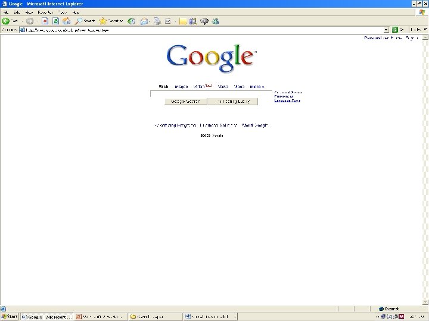429x321 pixels.
Task: Open the Tools menu
Action: point(63,12)
